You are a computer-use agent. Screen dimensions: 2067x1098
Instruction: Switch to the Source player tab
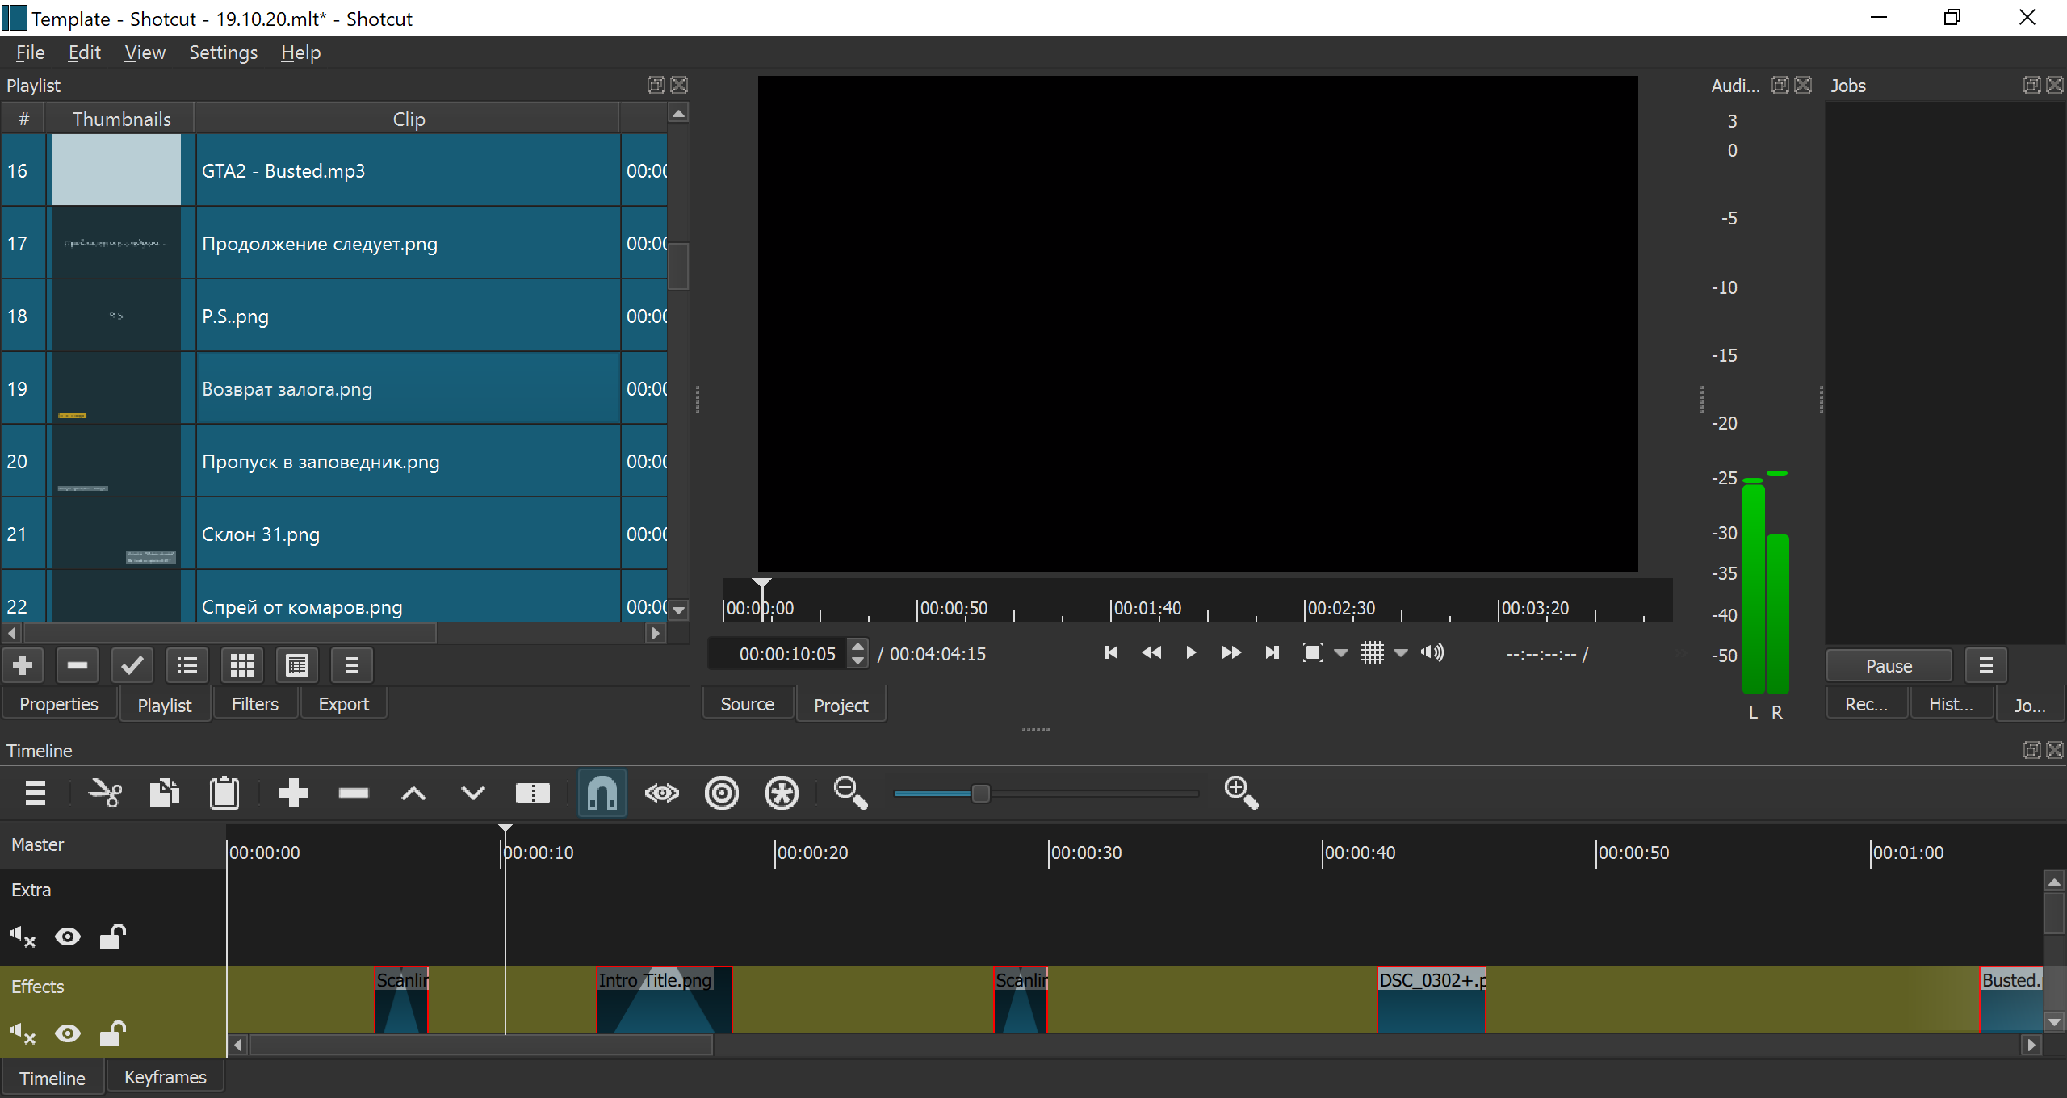748,704
